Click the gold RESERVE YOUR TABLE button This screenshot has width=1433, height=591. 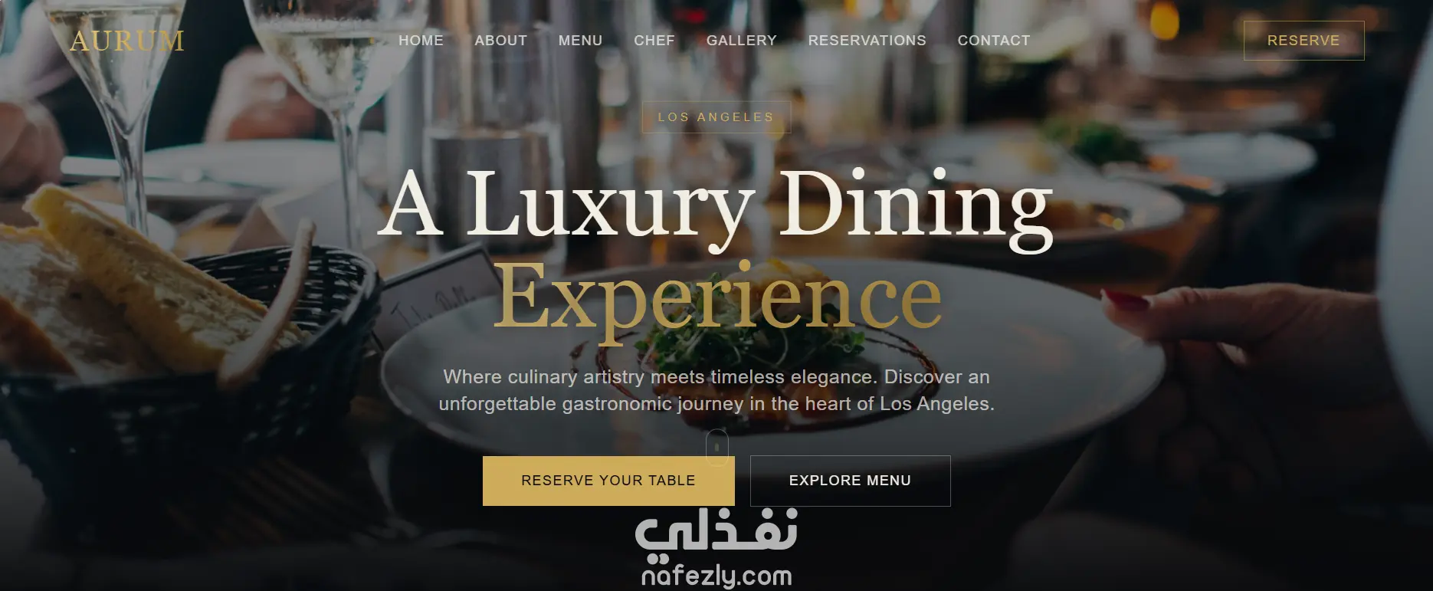point(608,481)
